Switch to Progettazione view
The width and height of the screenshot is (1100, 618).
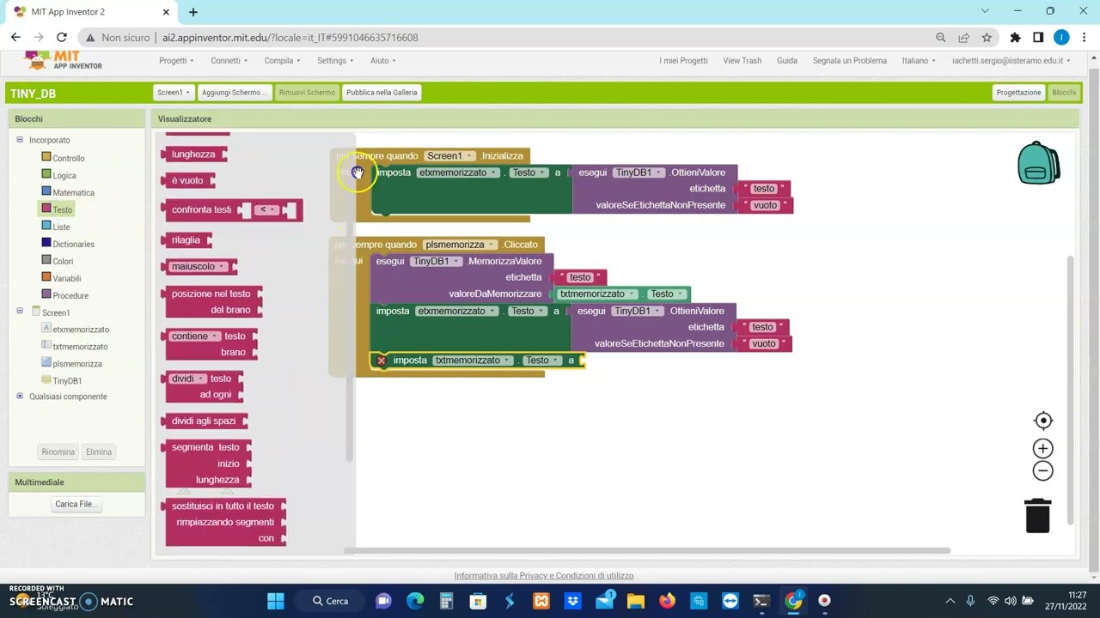pos(1018,93)
